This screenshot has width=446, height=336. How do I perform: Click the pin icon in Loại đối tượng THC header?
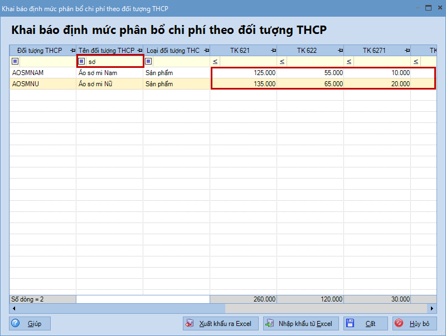(x=206, y=51)
